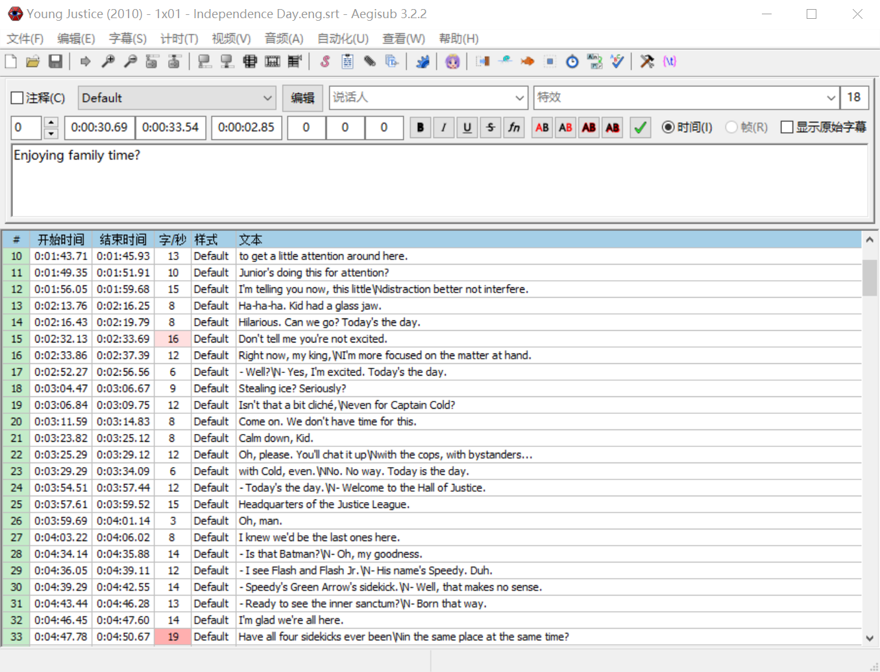Viewport: 880px width, 672px height.
Task: Open the 视频(V) menu
Action: pyautogui.click(x=231, y=39)
